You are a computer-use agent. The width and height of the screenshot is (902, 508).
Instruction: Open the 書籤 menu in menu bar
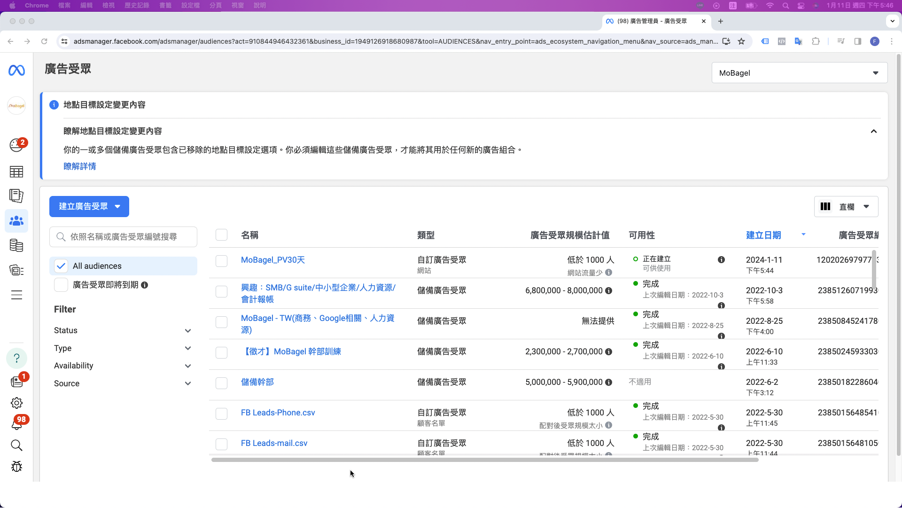(165, 6)
